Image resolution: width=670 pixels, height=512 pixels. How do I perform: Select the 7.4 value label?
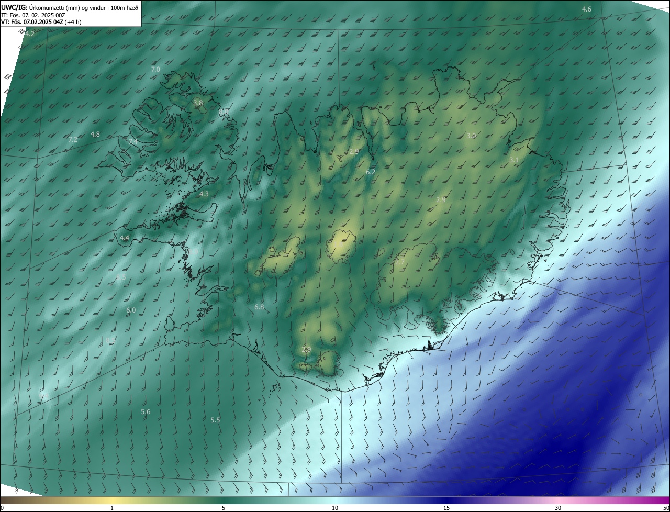(x=133, y=142)
